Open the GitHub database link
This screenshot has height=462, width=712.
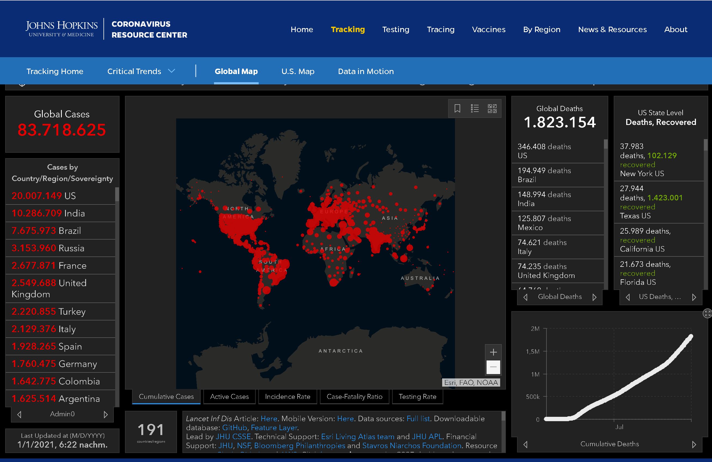click(x=234, y=428)
